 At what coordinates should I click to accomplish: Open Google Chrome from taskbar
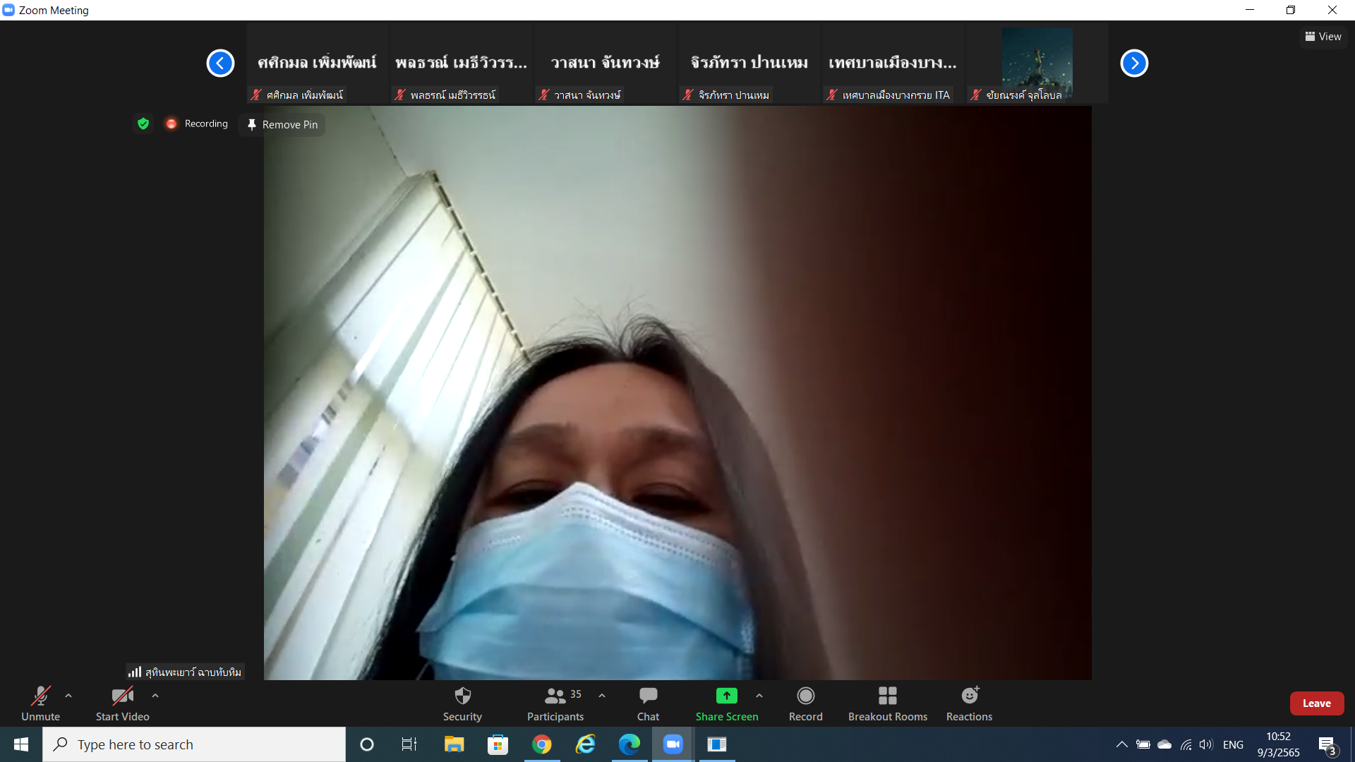(542, 744)
